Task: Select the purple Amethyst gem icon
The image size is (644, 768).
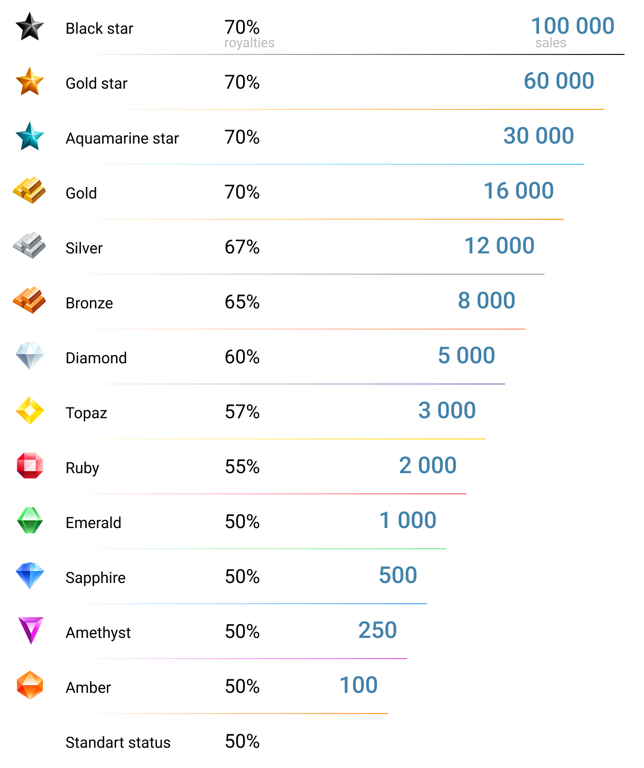Action: click(x=31, y=630)
